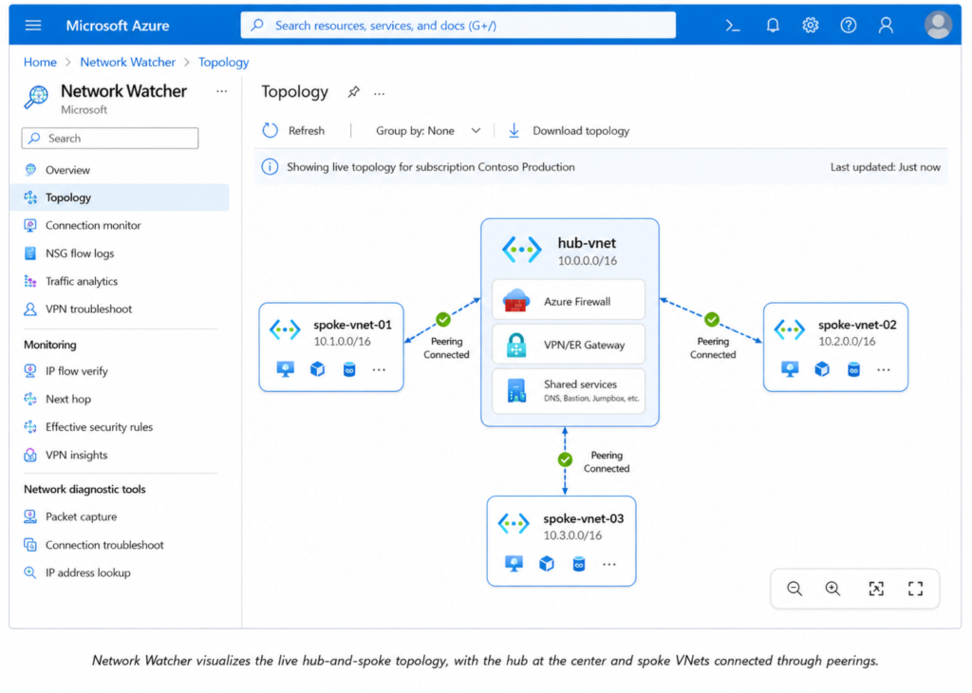Toggle full screen topology view
Screen dimensions: 972x693
tap(915, 589)
